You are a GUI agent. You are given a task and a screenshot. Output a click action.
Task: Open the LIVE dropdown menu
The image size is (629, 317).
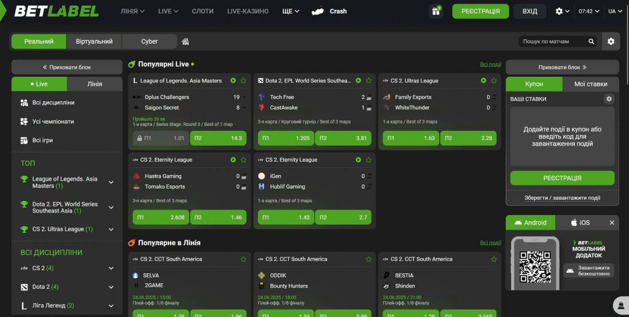168,11
